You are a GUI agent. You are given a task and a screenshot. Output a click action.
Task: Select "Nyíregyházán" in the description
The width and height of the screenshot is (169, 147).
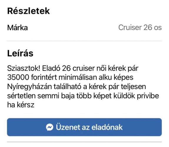tap(29, 87)
